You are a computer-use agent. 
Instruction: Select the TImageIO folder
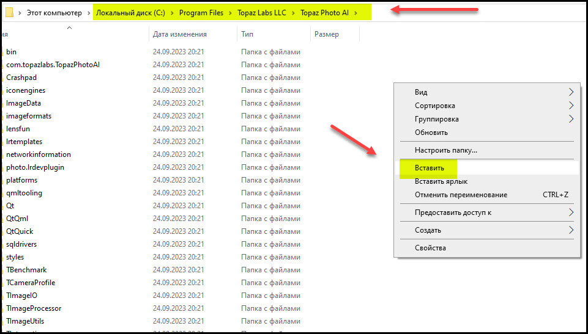click(x=22, y=296)
